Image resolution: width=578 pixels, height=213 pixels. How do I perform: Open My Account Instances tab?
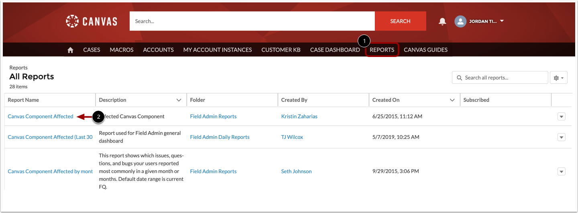point(218,50)
